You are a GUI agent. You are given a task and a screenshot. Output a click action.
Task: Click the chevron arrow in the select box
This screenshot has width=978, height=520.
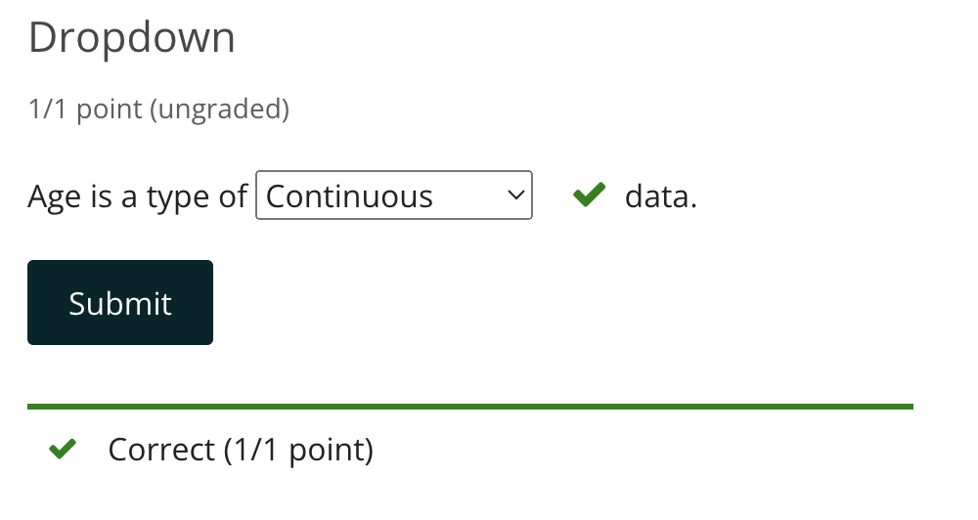point(515,195)
